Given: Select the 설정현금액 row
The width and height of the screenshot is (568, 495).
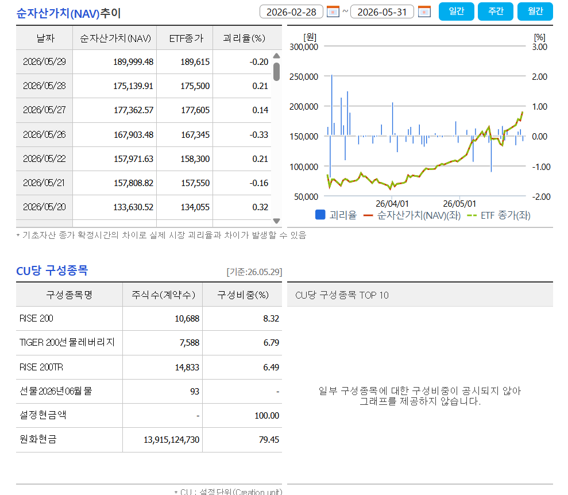Looking at the screenshot, I should [x=149, y=415].
